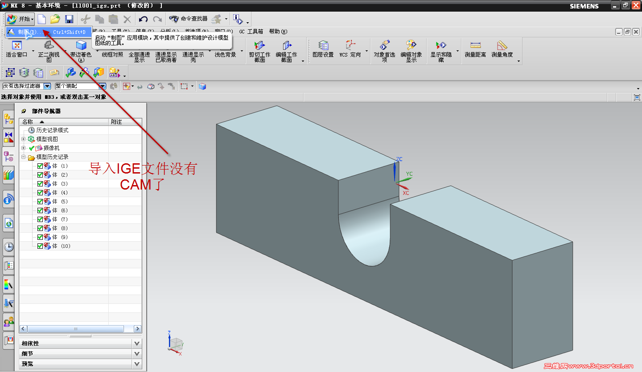This screenshot has height=372, width=642.
Task: Open the History clock sidebar tab
Action: coord(8,247)
